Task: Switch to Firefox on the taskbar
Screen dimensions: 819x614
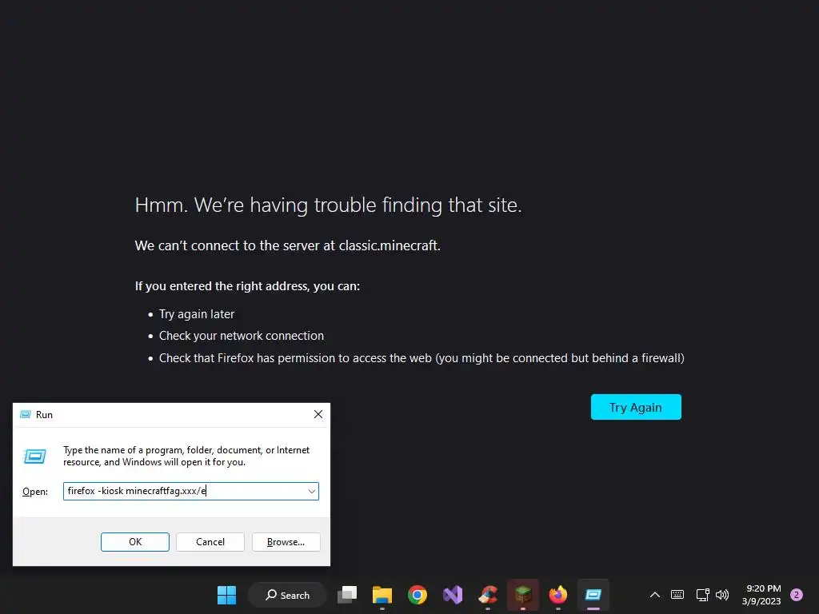Action: pos(557,595)
